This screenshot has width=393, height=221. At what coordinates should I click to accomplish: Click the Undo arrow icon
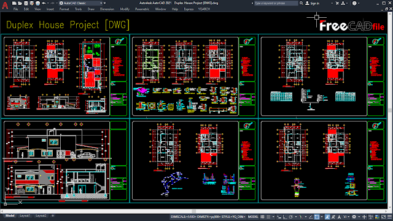(x=44, y=3)
